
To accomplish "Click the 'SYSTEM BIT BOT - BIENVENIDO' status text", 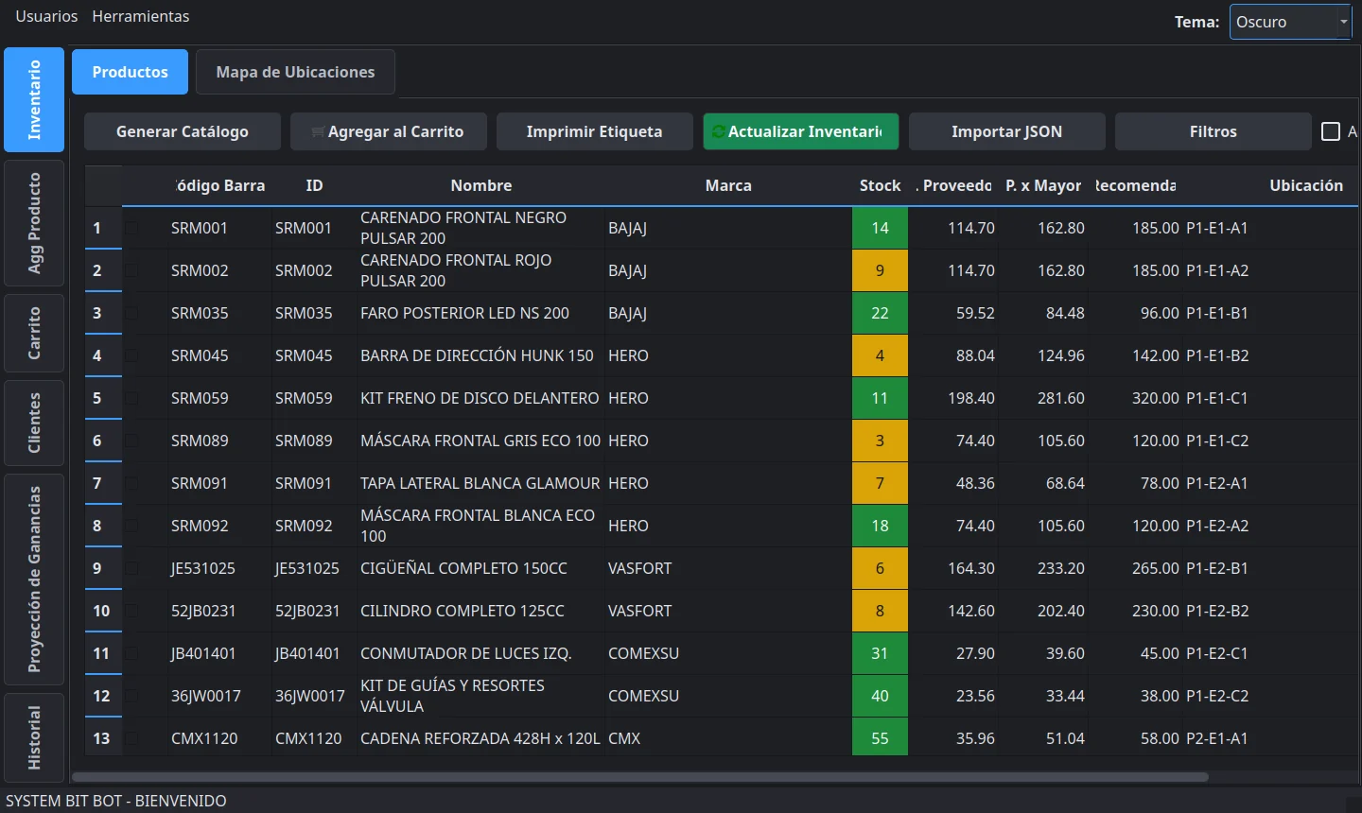I will [116, 801].
